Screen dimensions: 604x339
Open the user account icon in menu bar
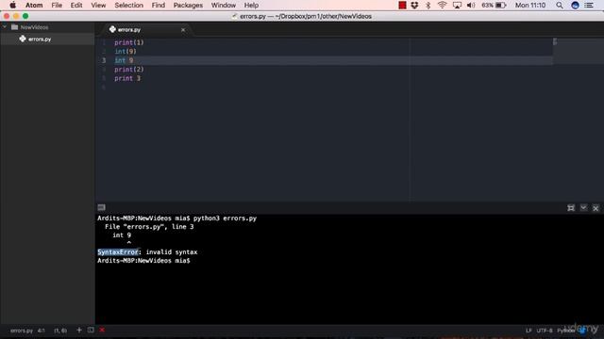(575, 5)
